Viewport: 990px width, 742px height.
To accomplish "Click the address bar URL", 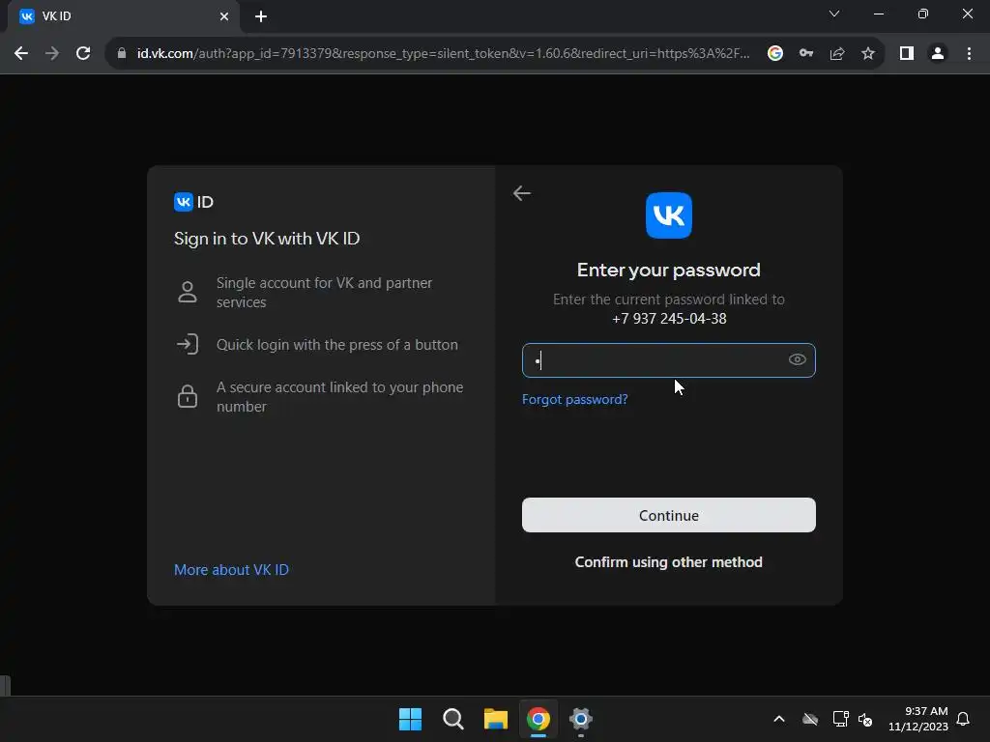I will 443,54.
